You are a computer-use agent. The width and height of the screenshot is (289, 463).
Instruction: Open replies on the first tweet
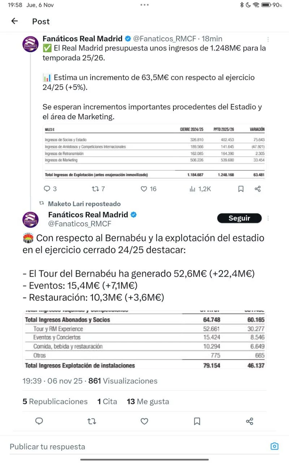(x=50, y=189)
